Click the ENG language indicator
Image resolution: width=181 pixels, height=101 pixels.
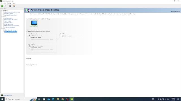click(168, 99)
